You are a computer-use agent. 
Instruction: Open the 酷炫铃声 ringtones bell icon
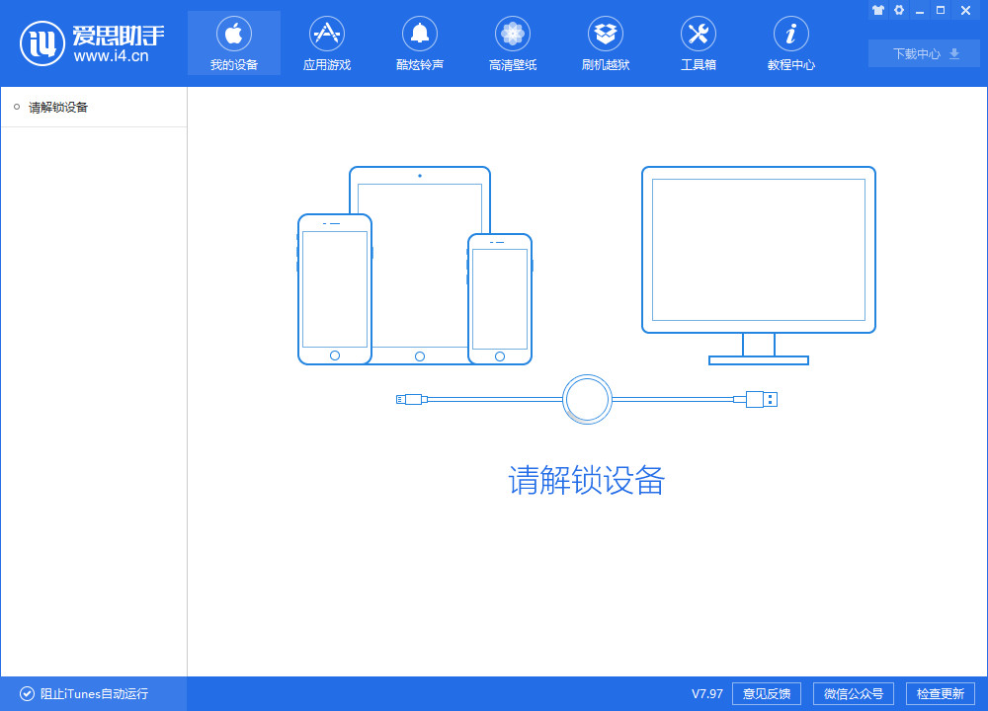[420, 36]
